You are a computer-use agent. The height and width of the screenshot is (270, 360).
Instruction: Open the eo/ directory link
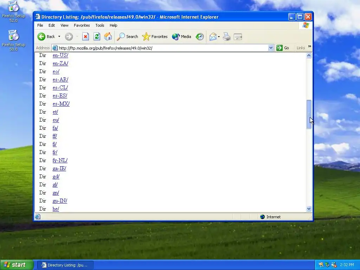pyautogui.click(x=56, y=71)
